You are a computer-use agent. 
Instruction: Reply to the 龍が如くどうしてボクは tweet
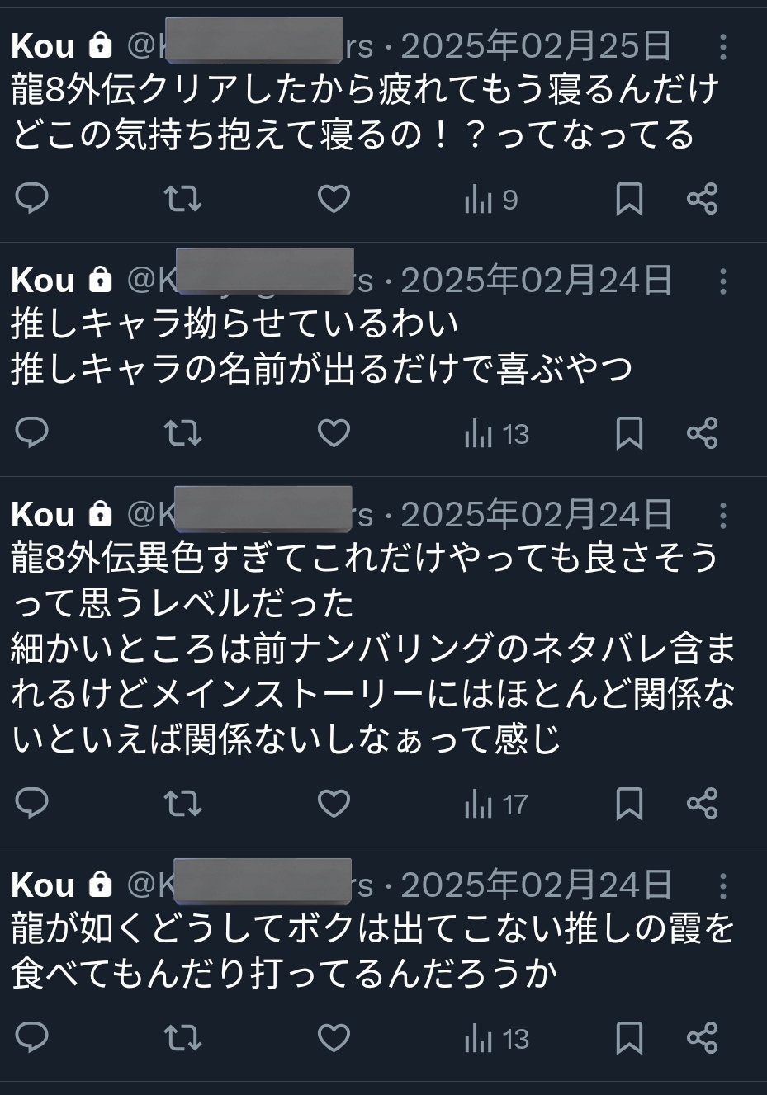(32, 1037)
